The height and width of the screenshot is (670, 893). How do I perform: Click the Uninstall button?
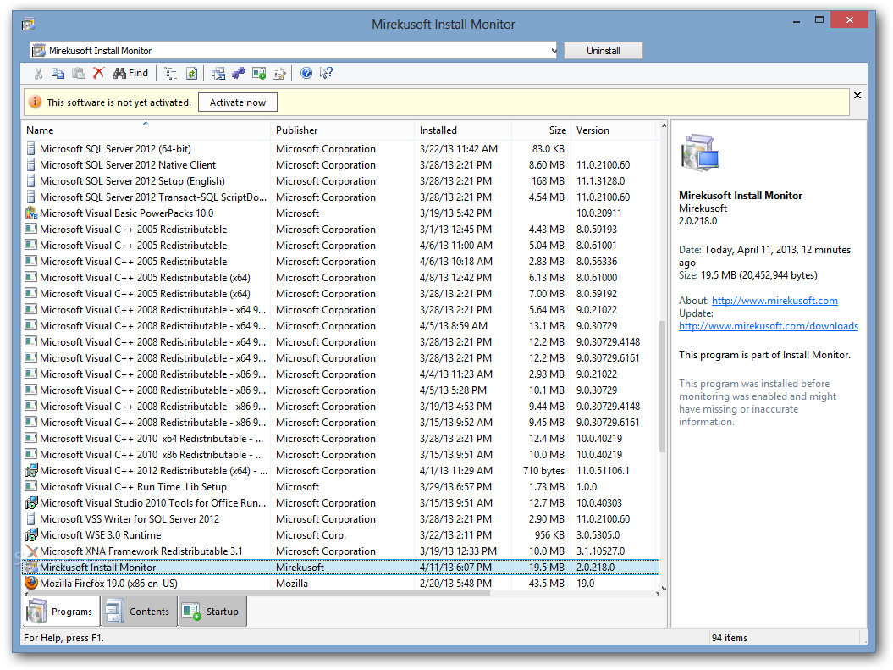coord(604,51)
